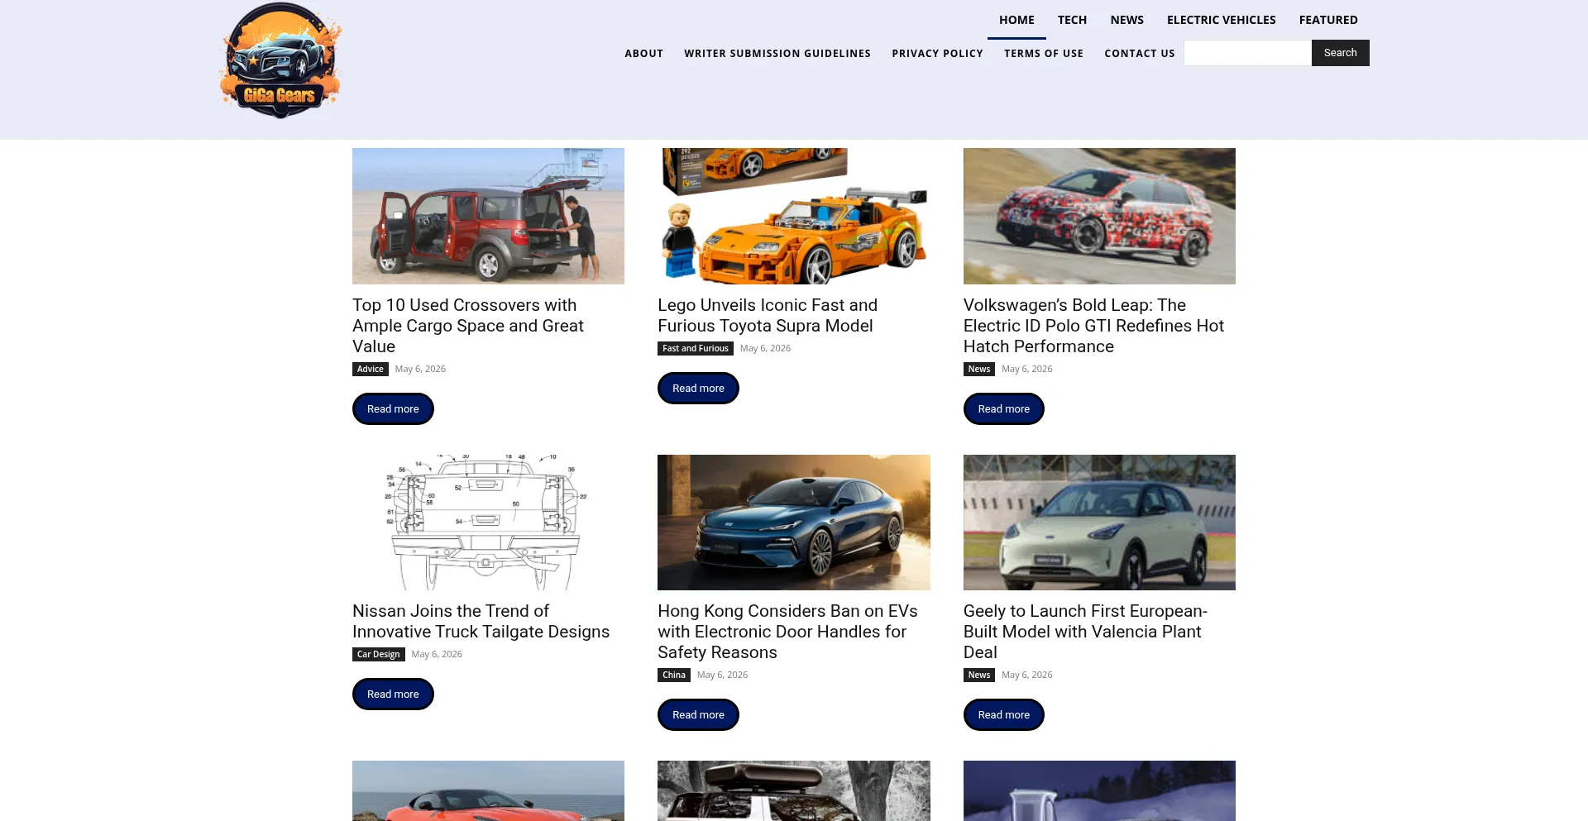Screen dimensions: 1588x821
Task: Open 'Volkswagen's Bold Leap' article headline
Action: [1093, 326]
